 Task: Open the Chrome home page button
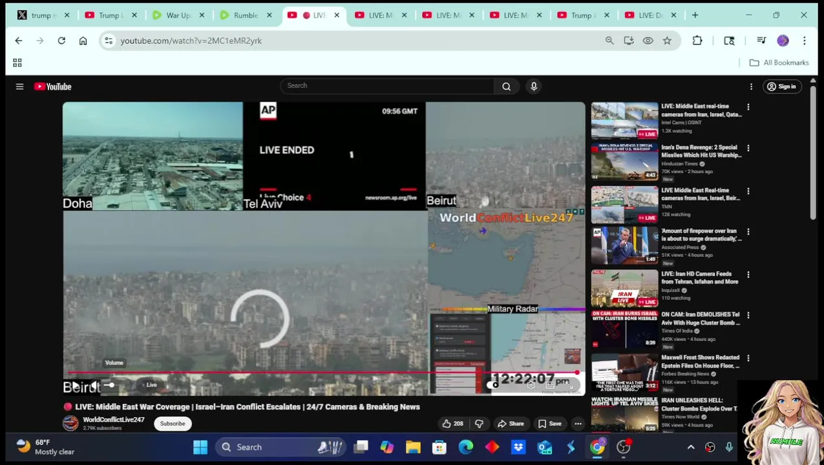point(83,41)
